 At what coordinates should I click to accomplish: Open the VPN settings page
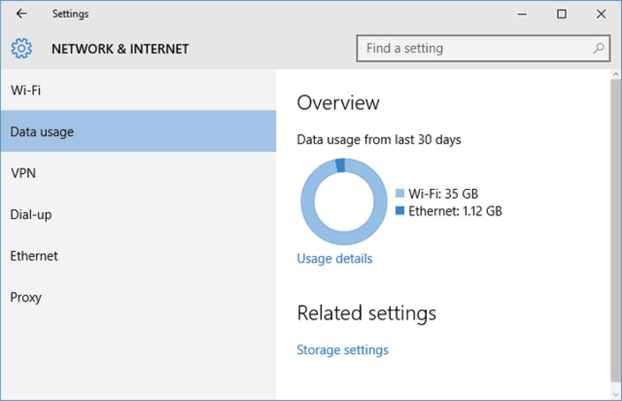click(23, 173)
